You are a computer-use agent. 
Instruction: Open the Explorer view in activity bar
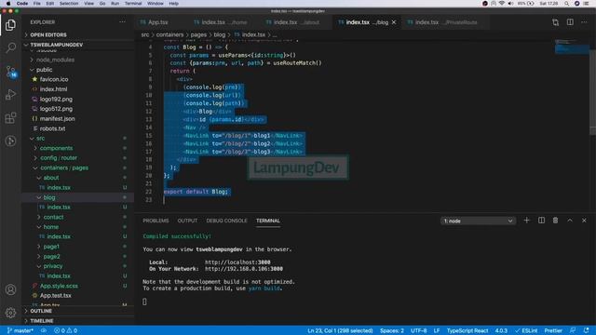coord(10,25)
